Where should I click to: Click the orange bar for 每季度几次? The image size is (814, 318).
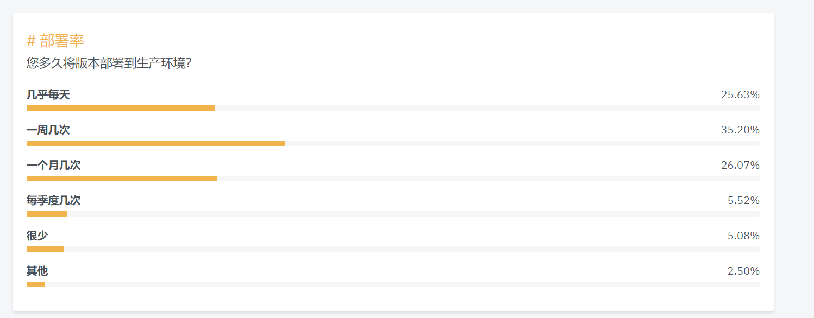click(x=47, y=214)
